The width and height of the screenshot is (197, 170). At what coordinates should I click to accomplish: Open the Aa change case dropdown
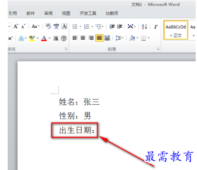pyautogui.click(x=35, y=26)
